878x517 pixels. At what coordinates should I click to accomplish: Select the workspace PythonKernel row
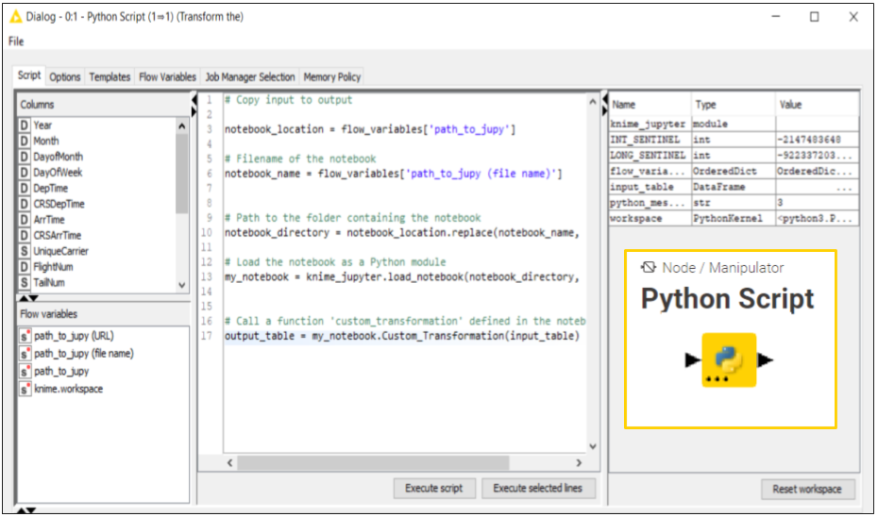pyautogui.click(x=734, y=218)
